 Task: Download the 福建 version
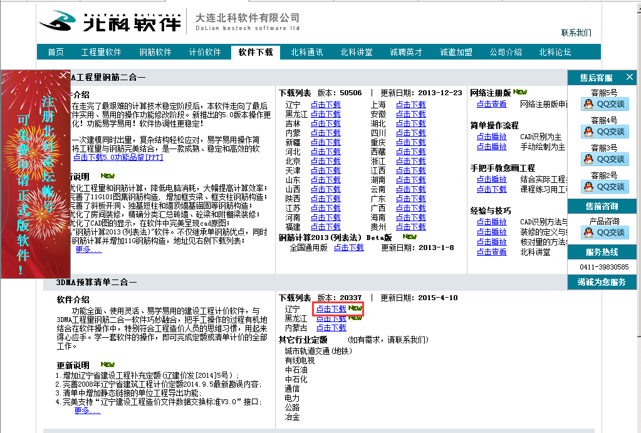pyautogui.click(x=325, y=227)
